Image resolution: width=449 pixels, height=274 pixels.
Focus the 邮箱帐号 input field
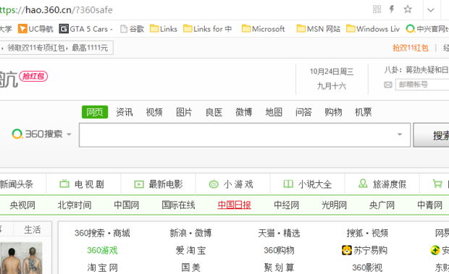[422, 85]
